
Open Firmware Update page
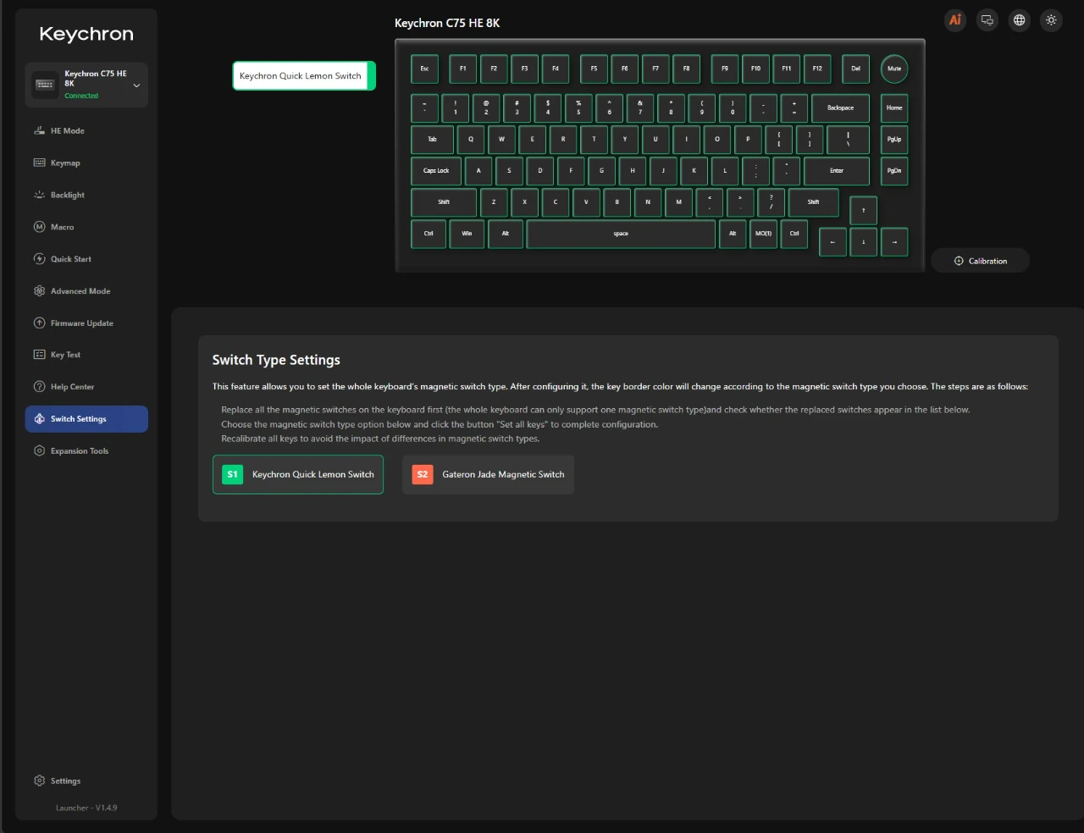tap(86, 323)
